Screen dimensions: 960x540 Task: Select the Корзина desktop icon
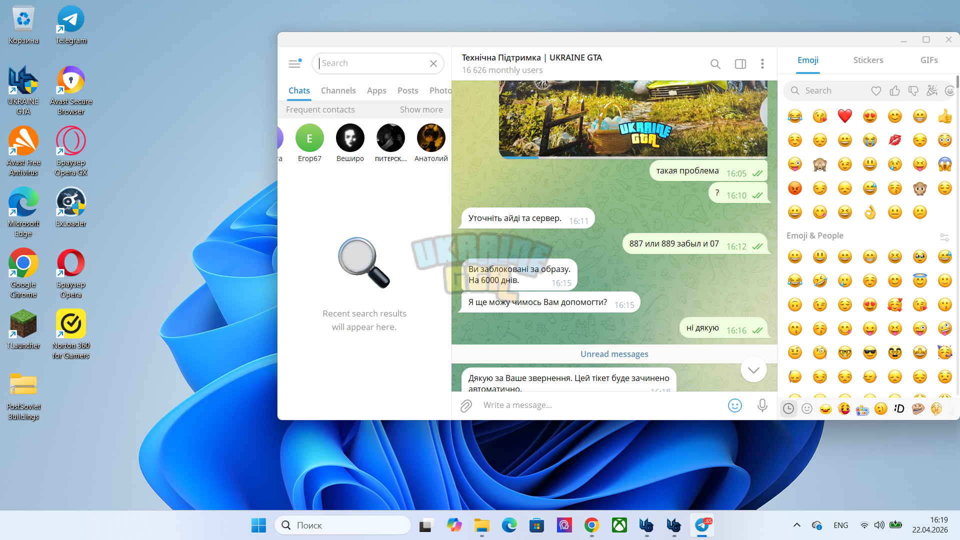[23, 25]
